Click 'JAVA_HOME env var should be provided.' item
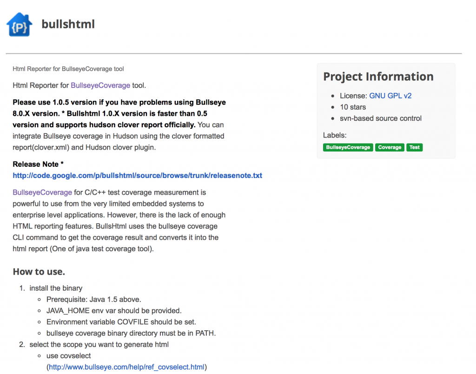The width and height of the screenshot is (476, 374). (114, 311)
